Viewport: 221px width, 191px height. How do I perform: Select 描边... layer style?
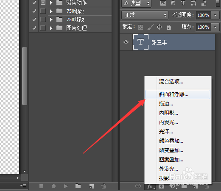(x=178, y=104)
